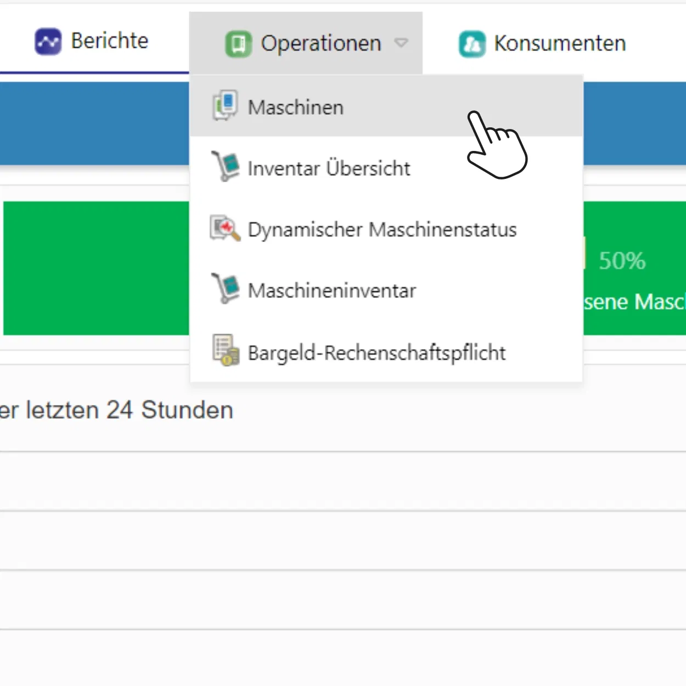Click the 'letzten 24 Stunden' heading

[117, 410]
